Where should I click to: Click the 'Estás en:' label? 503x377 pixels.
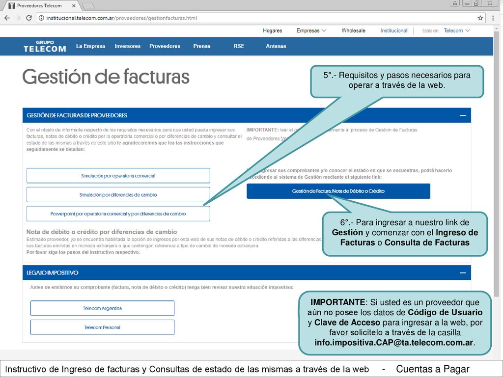430,31
